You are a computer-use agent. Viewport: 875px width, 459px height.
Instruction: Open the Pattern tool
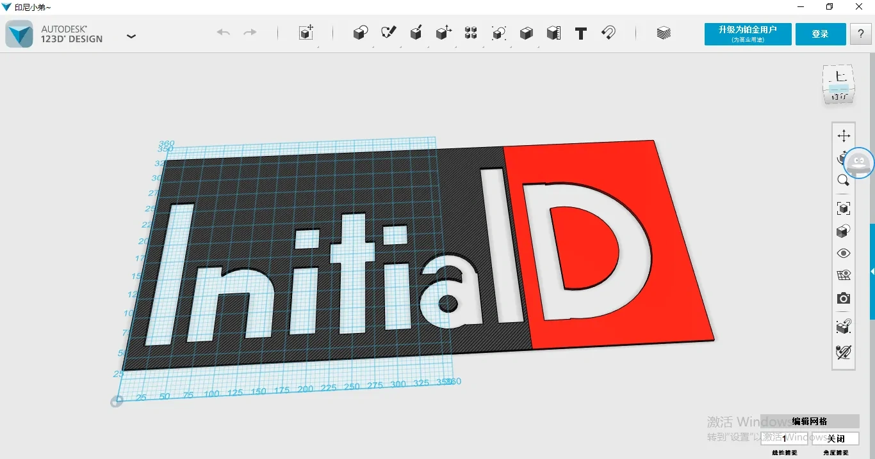click(471, 33)
